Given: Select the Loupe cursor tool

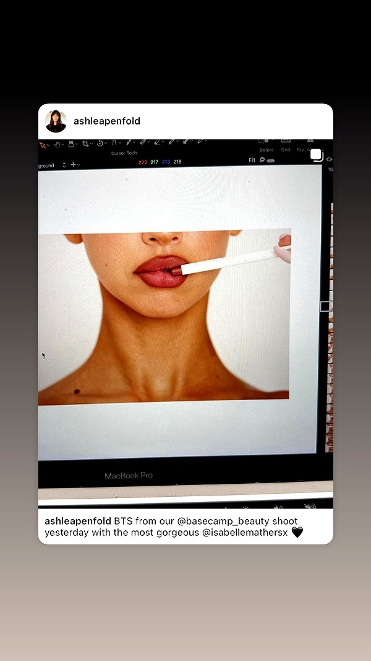Looking at the screenshot, I should point(71,144).
